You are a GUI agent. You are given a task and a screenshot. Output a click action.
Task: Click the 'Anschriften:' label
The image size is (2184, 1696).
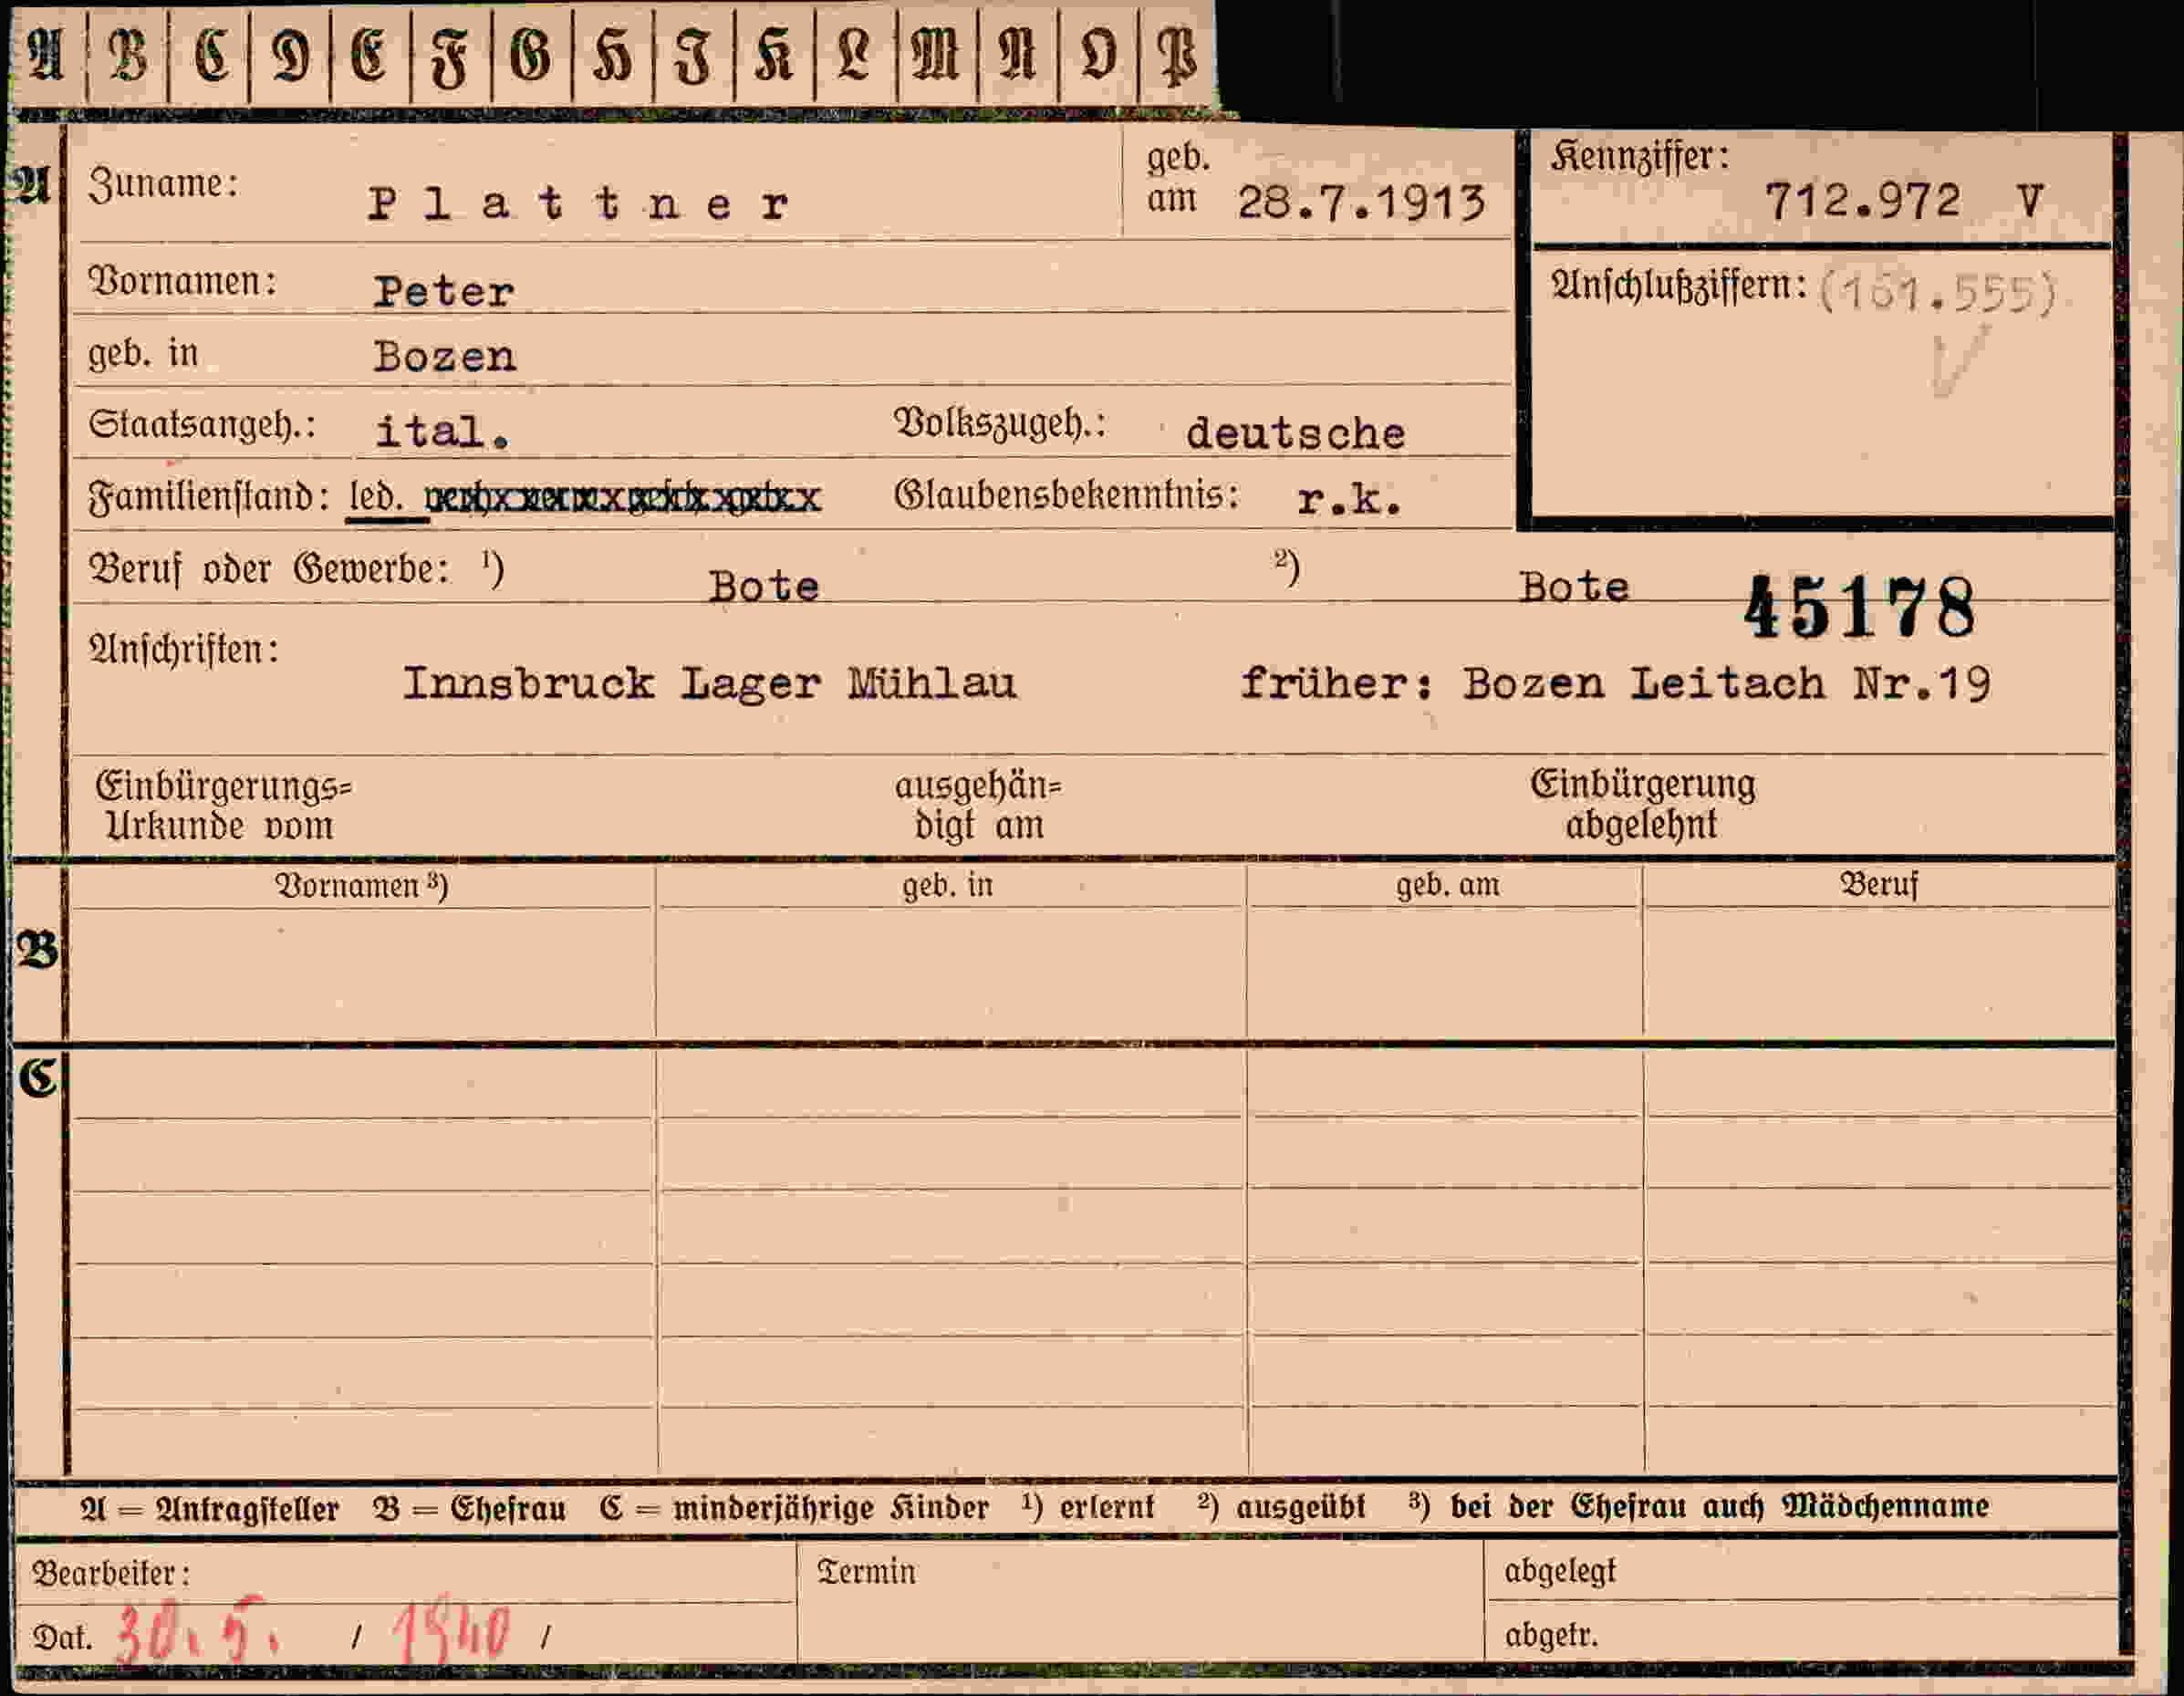184,650
